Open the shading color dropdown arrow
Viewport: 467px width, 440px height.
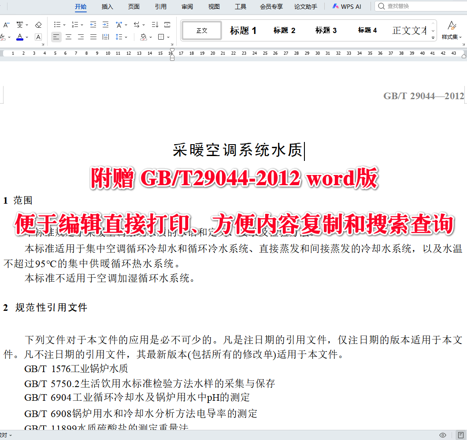pyautogui.click(x=151, y=37)
